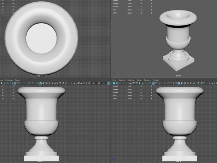Image resolution: width=217 pixels, height=163 pixels.
Task: Click grease pencil icon in lower-right viewport toolbar
Action: [x=149, y=83]
